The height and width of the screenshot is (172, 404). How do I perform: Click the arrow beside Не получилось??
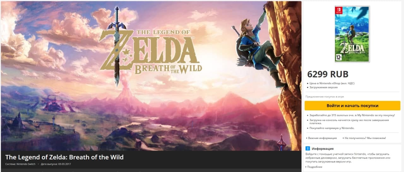click(343, 138)
